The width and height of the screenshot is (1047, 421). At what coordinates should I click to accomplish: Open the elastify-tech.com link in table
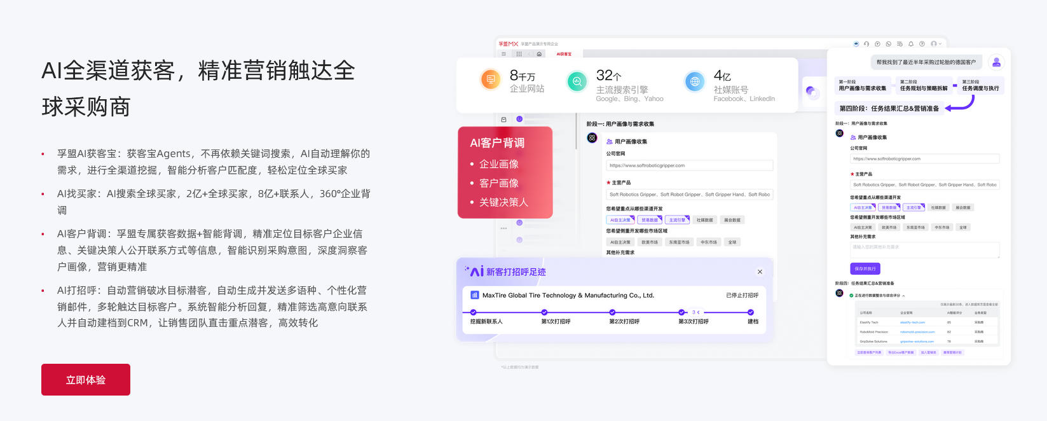click(x=912, y=322)
